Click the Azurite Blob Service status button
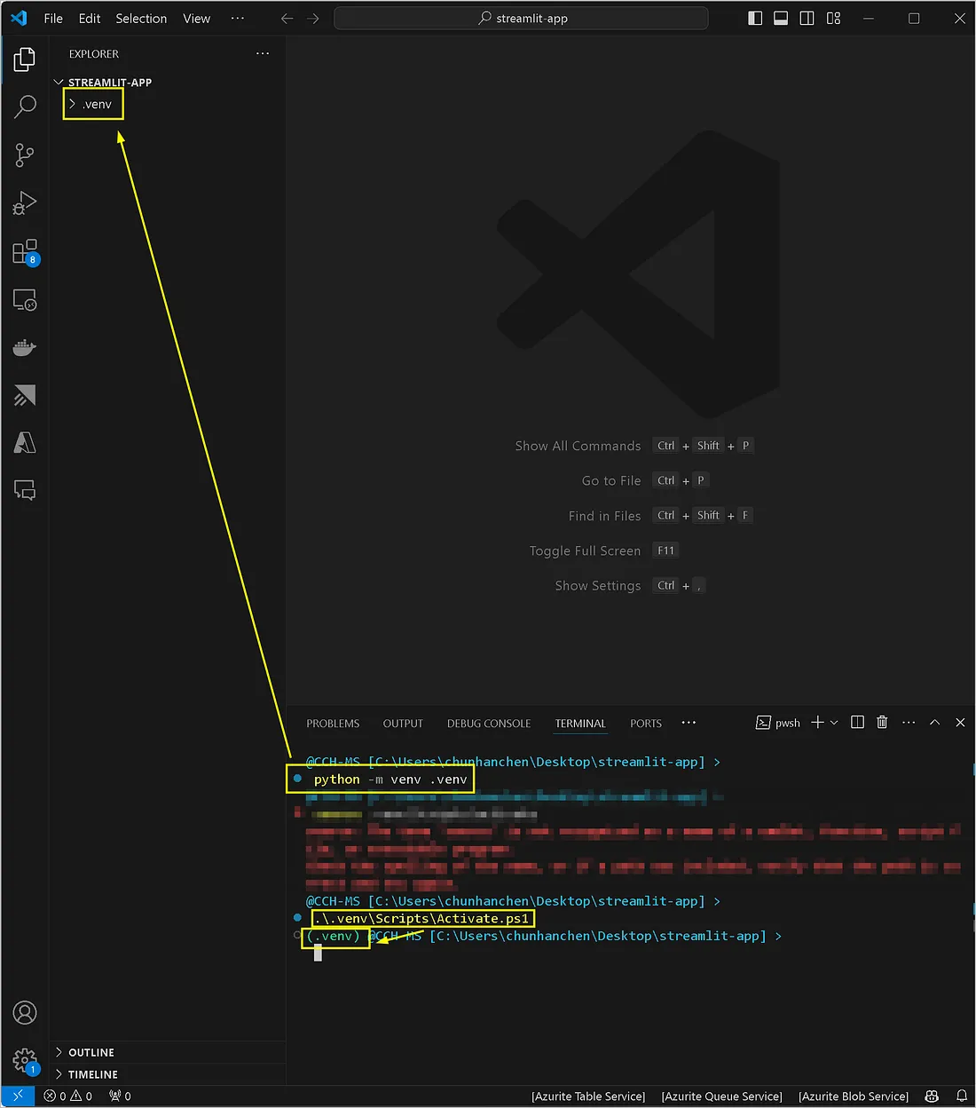Viewport: 976px width, 1108px height. (x=853, y=1096)
